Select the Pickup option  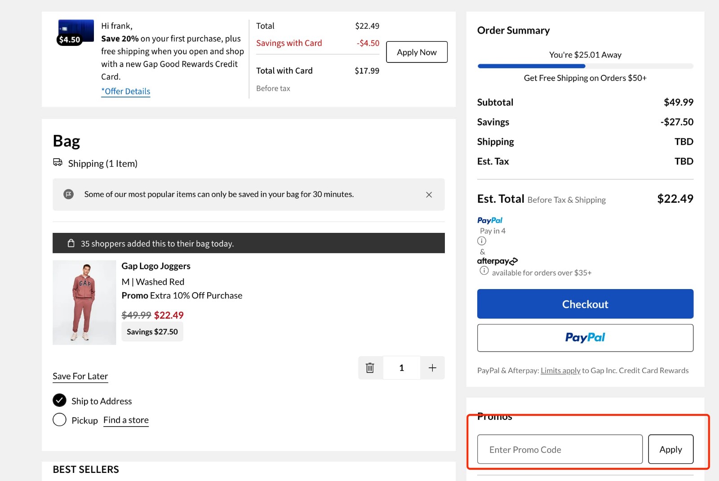[x=59, y=419]
